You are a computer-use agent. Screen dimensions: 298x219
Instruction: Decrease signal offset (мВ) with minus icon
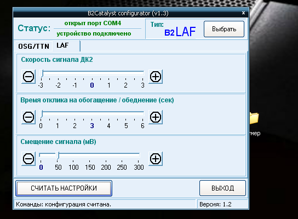coord(28,159)
